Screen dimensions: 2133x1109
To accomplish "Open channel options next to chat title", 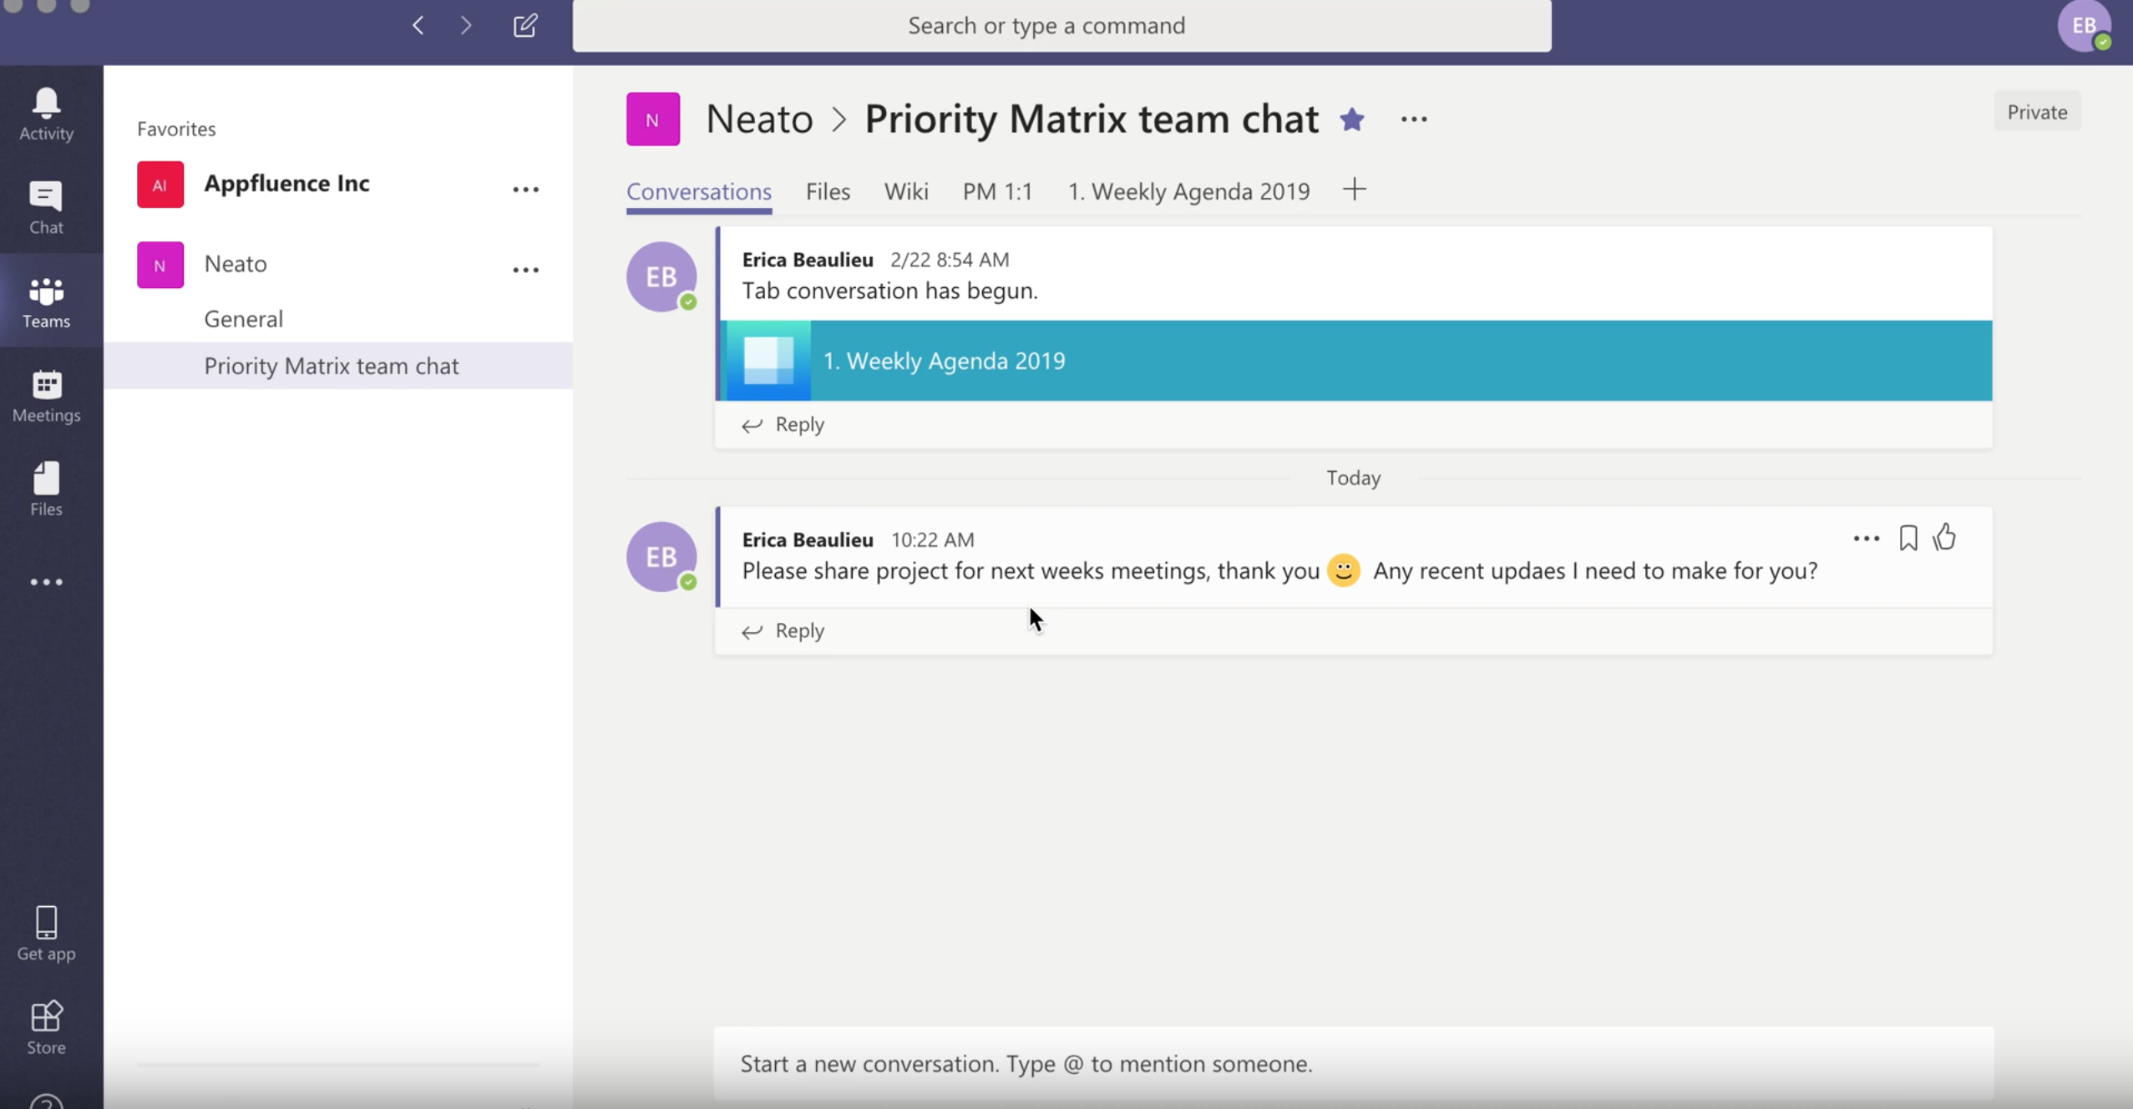I will point(1413,119).
